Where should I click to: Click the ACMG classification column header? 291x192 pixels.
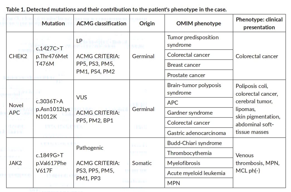pos(101,23)
